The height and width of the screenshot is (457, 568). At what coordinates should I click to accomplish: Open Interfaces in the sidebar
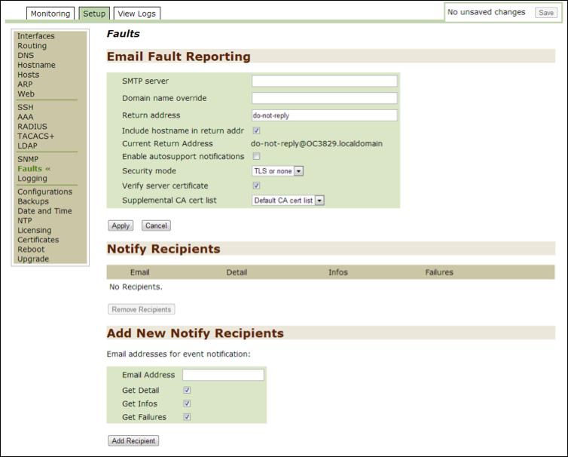pos(36,36)
